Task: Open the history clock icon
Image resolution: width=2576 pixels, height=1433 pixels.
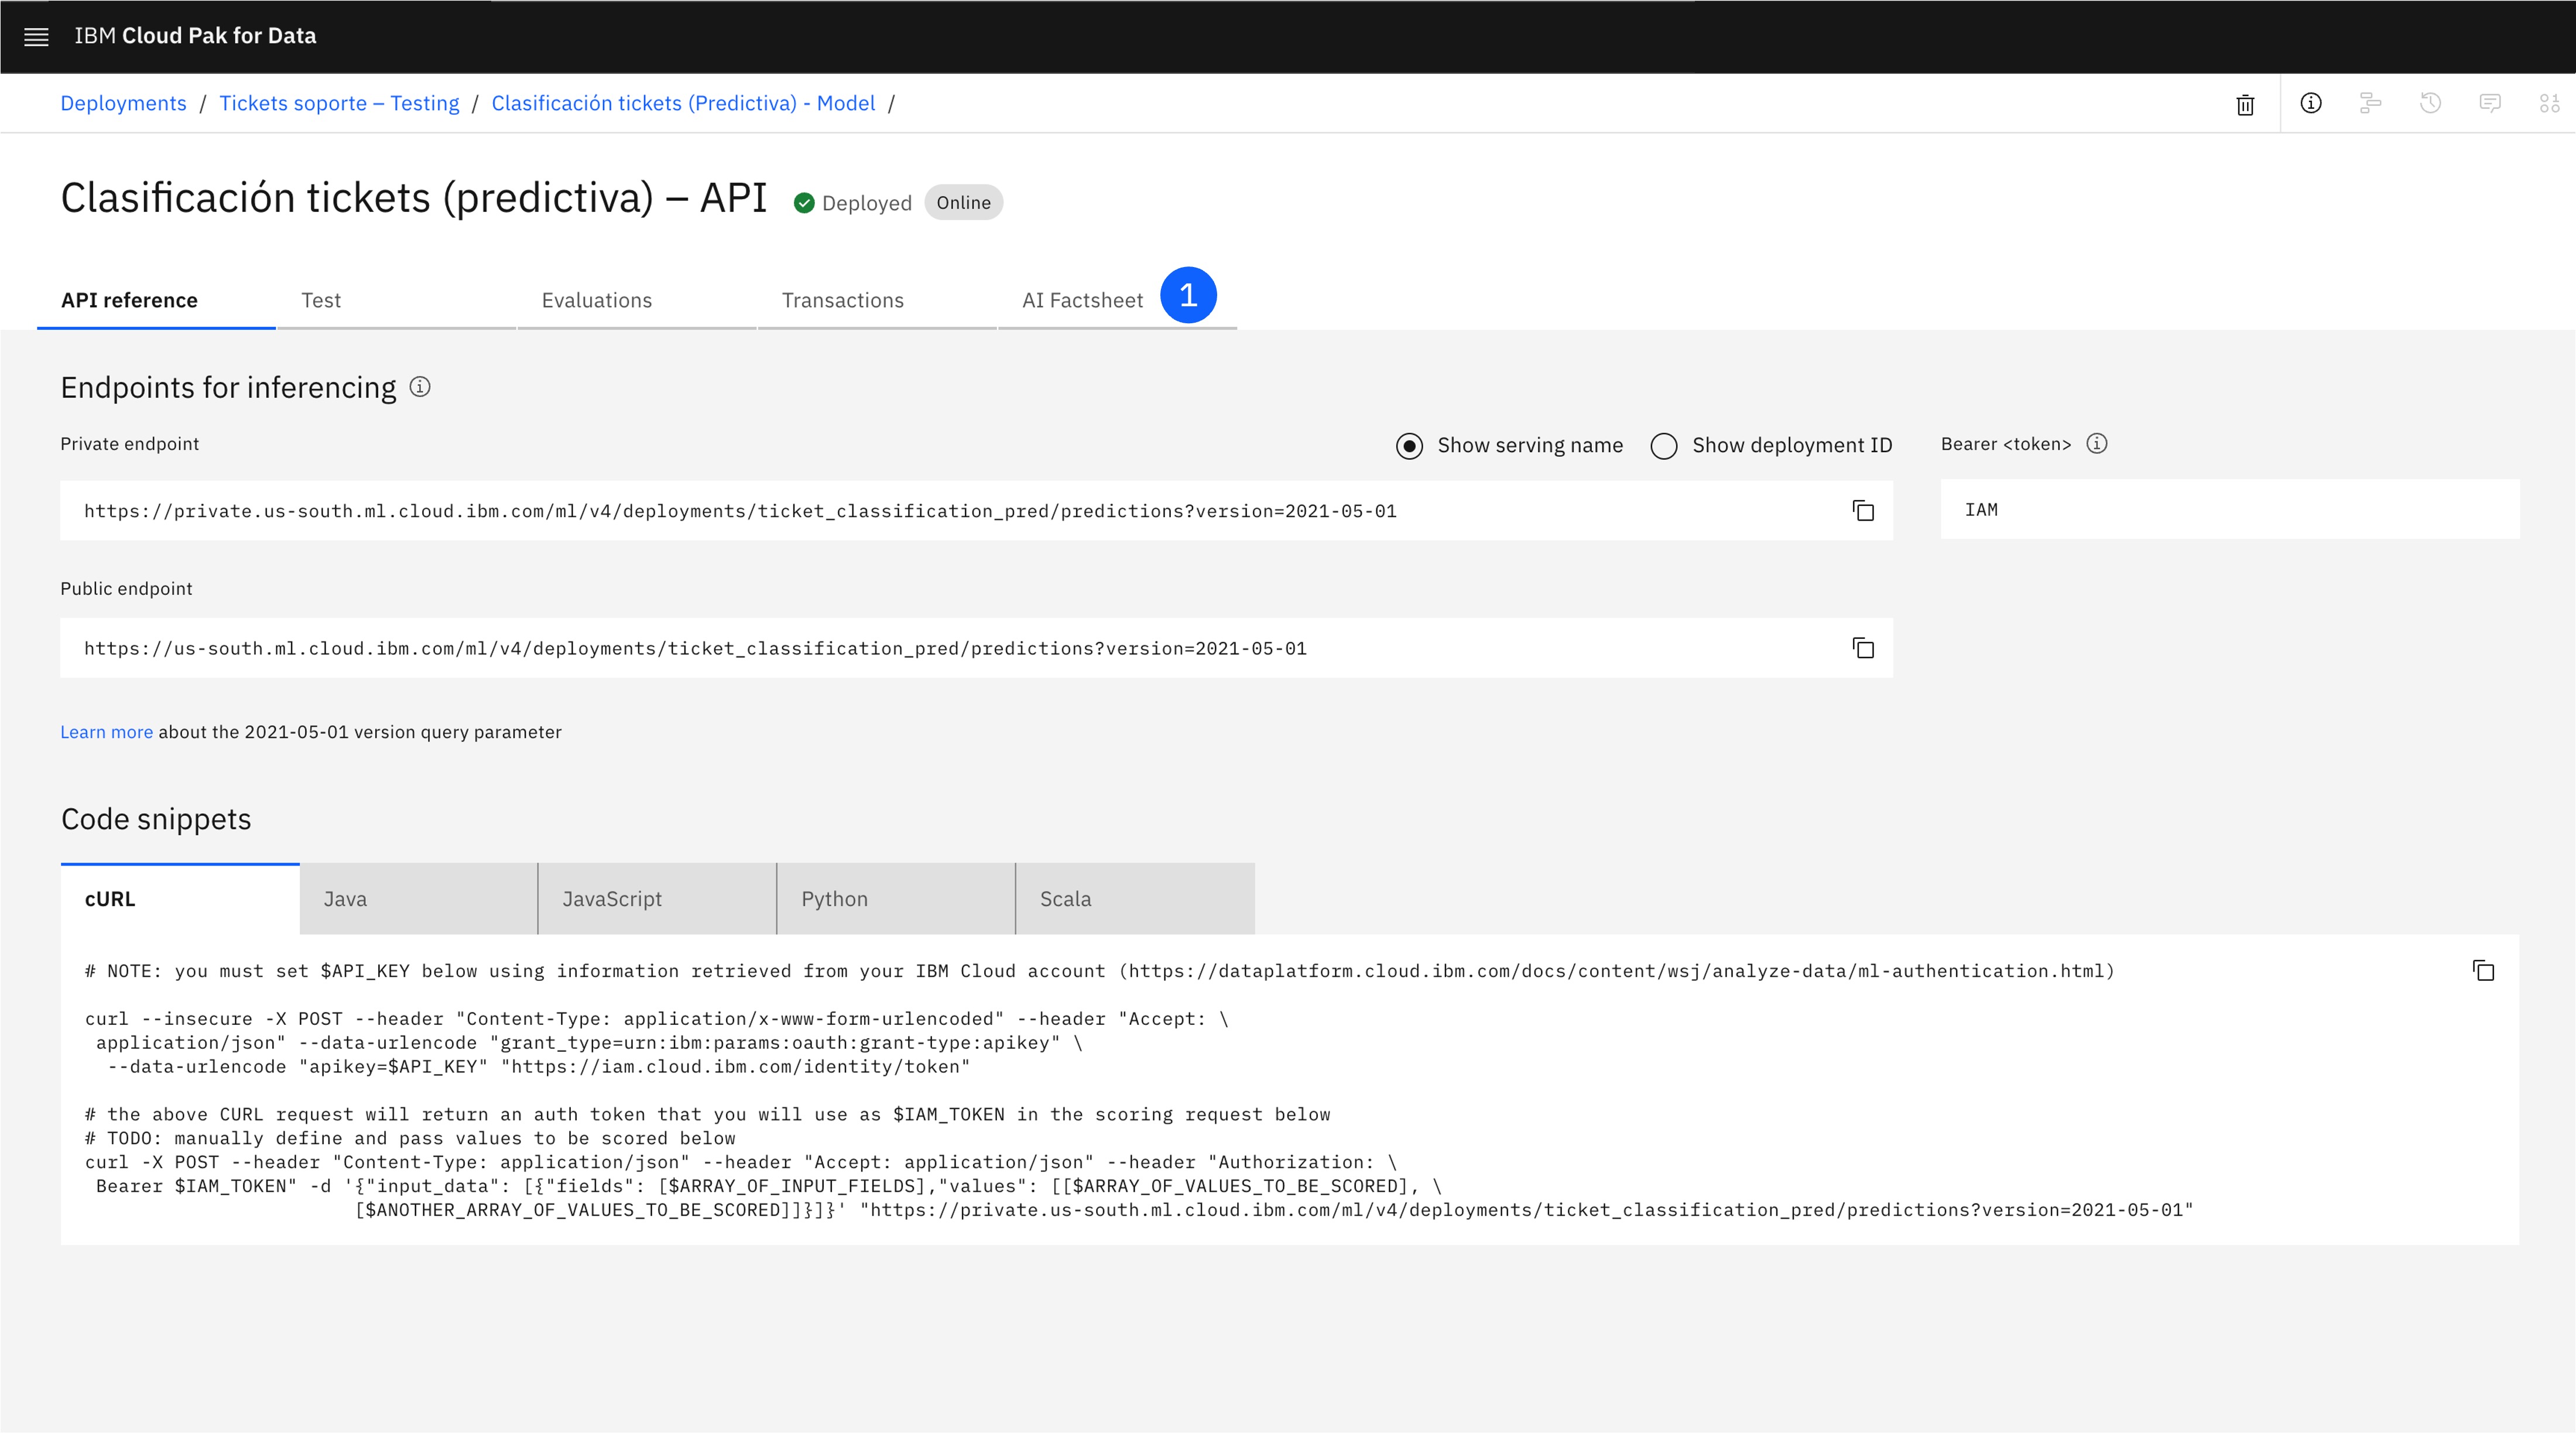Action: click(x=2430, y=103)
